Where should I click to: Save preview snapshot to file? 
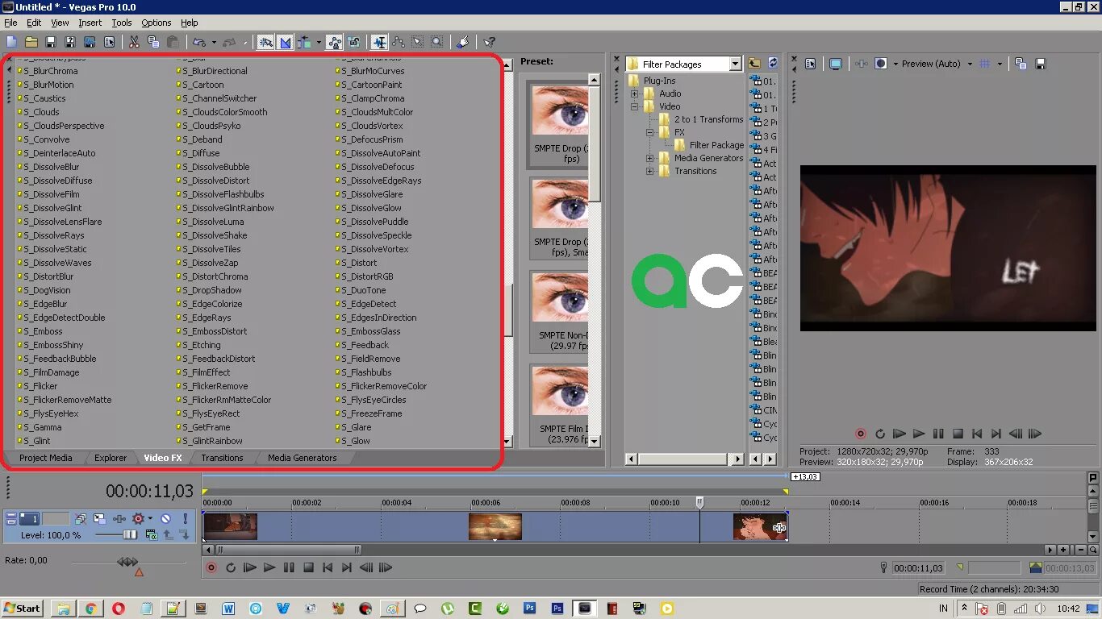point(1041,64)
